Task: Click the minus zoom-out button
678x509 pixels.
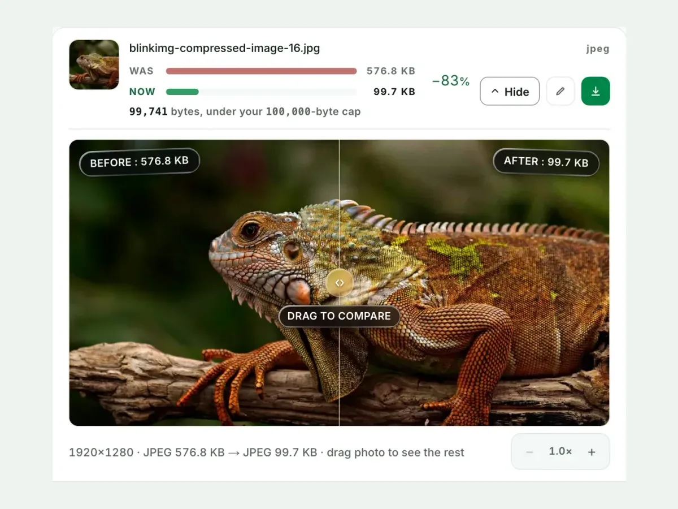Action: pyautogui.click(x=529, y=452)
